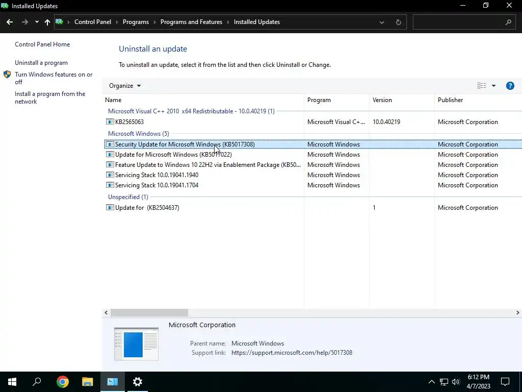
Task: Open File Explorer from taskbar
Action: coord(88,382)
